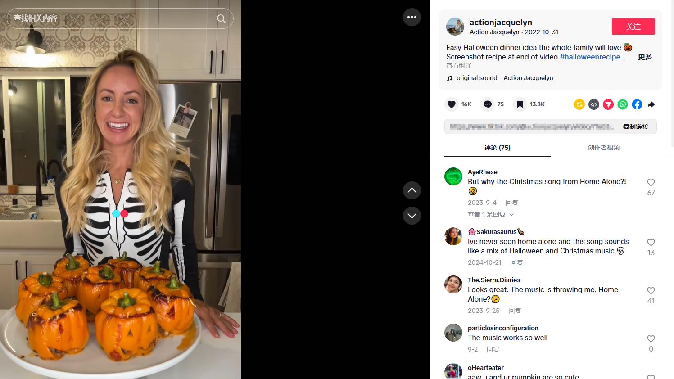Like The.Sierra.Diaries' comment

(x=651, y=291)
